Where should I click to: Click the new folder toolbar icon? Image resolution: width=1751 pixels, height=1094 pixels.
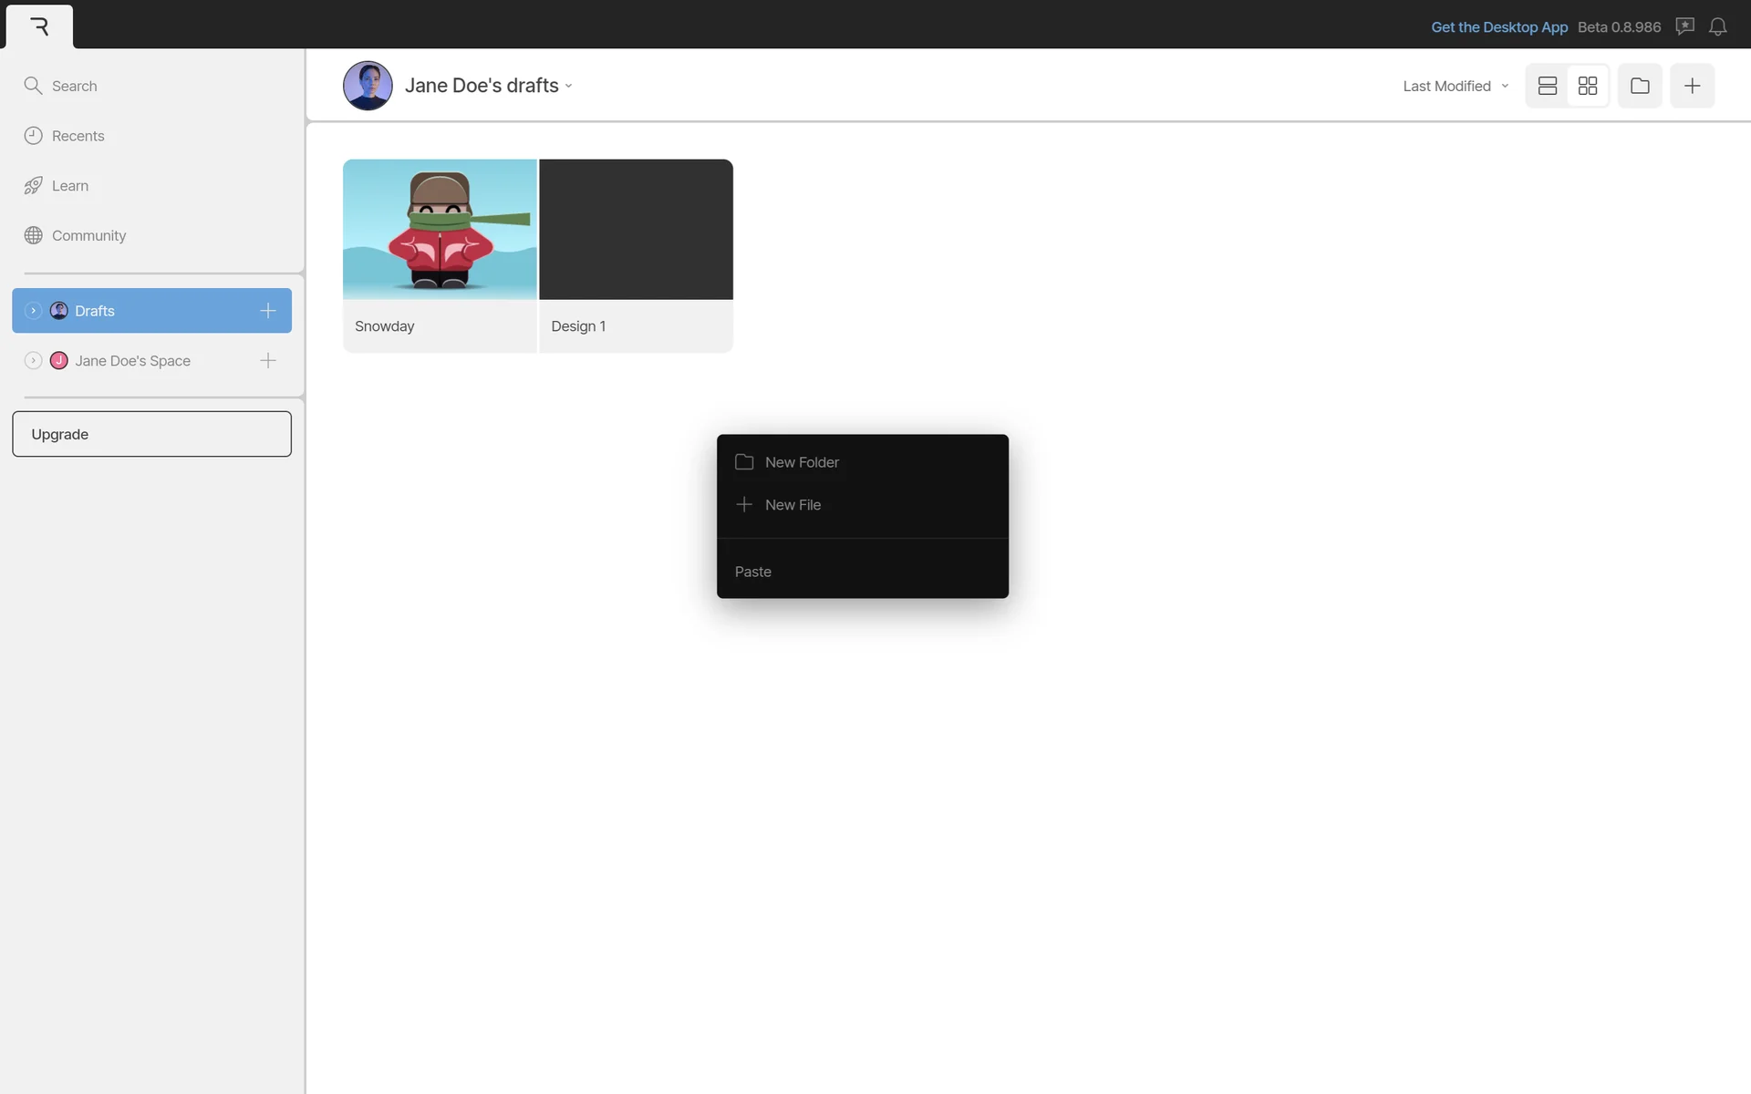click(x=1640, y=86)
